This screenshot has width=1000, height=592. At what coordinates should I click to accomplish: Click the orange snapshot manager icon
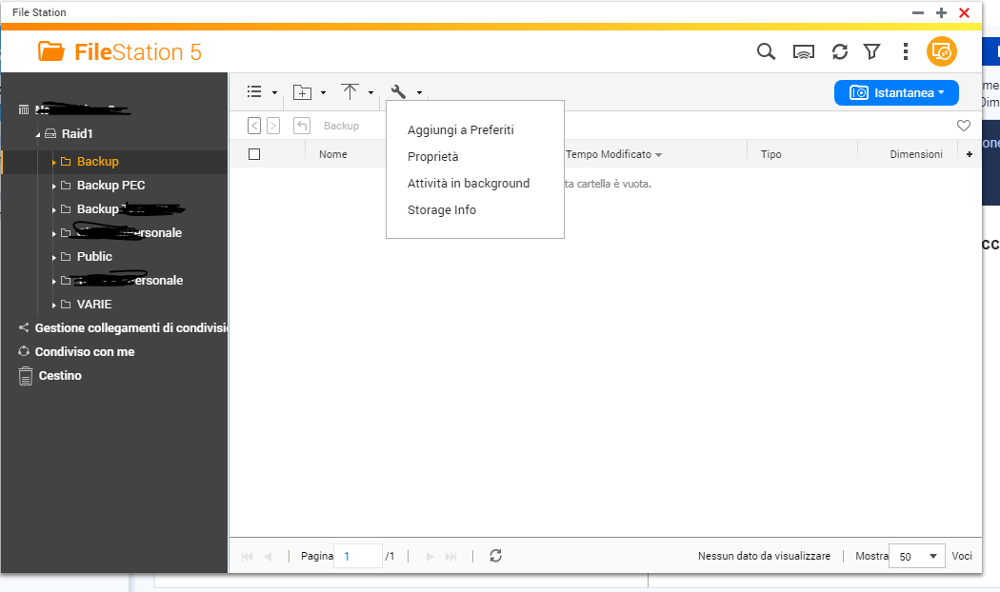pos(941,51)
